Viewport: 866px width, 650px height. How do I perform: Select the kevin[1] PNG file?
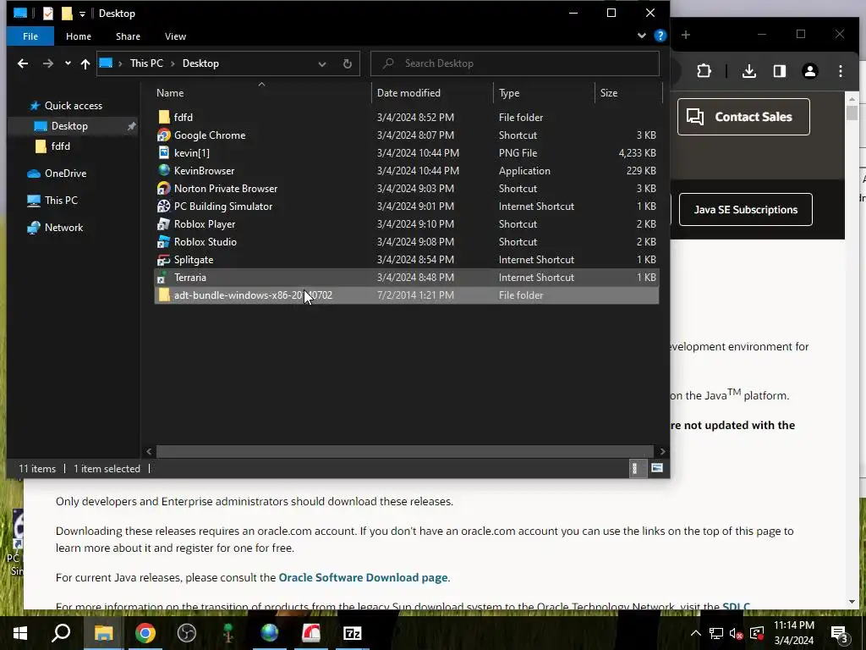point(407,152)
